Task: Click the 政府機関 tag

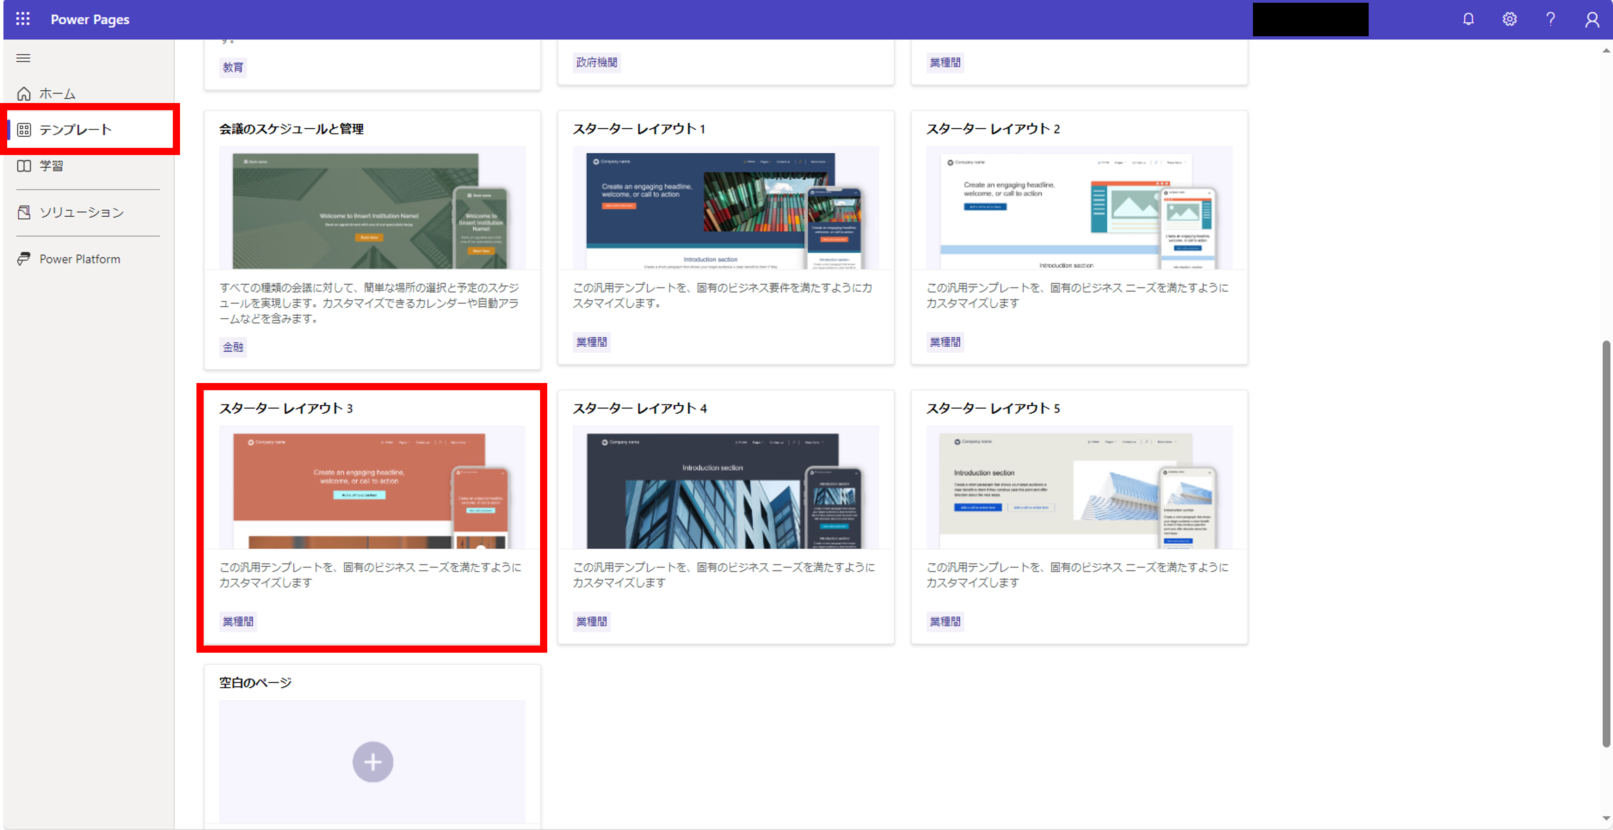Action: 597,63
